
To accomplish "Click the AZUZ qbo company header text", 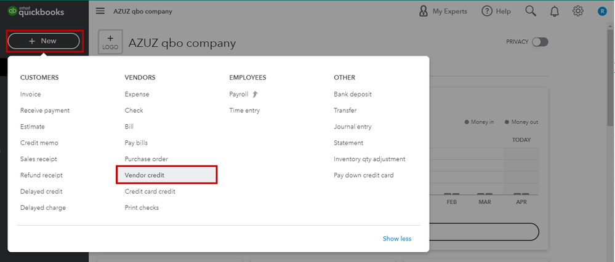I will (x=142, y=11).
